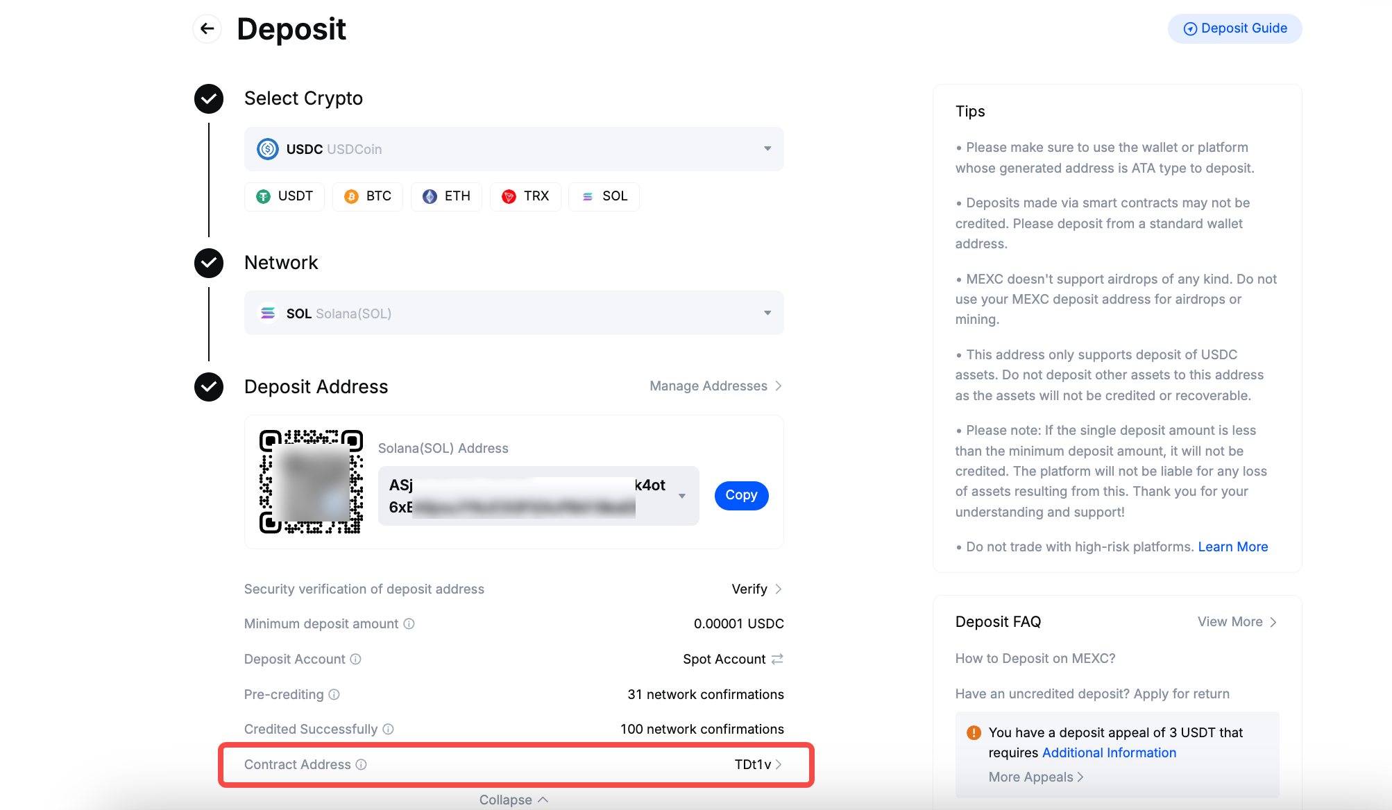Show info icon for Pre-crediting
Viewport: 1392px width, 810px height.
(x=334, y=694)
